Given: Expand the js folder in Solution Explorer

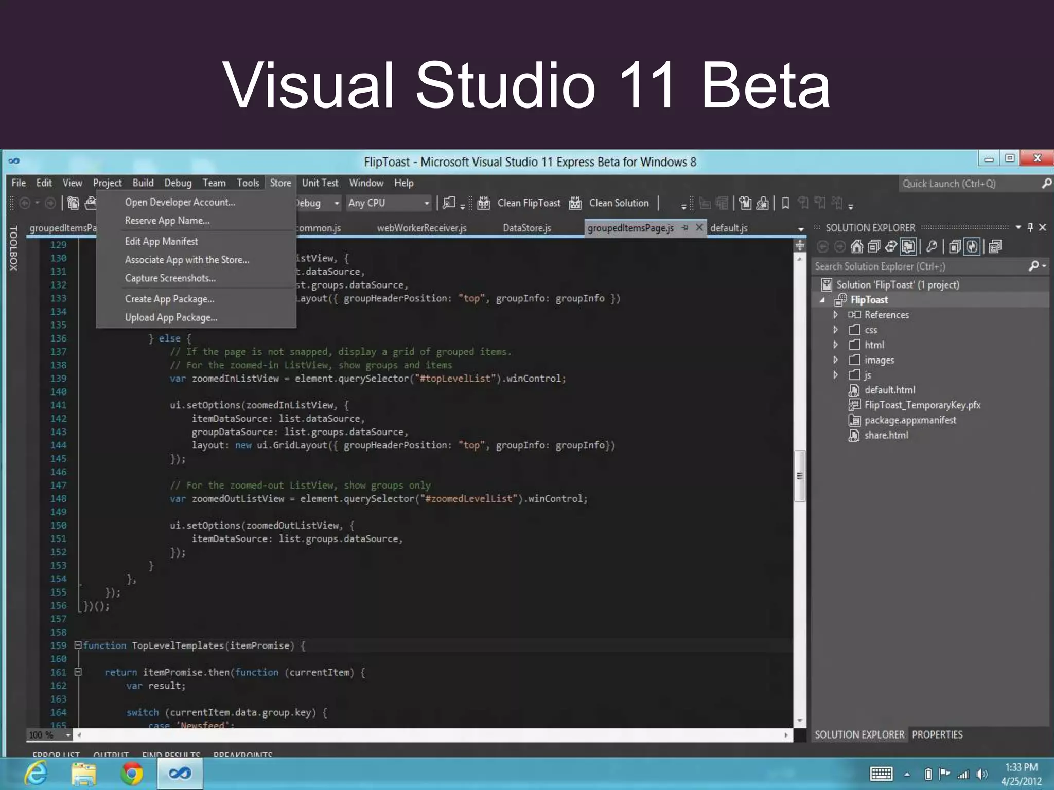Looking at the screenshot, I should [835, 375].
